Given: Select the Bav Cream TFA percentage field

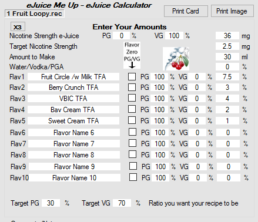Looking at the screenshot, I should (227, 110).
